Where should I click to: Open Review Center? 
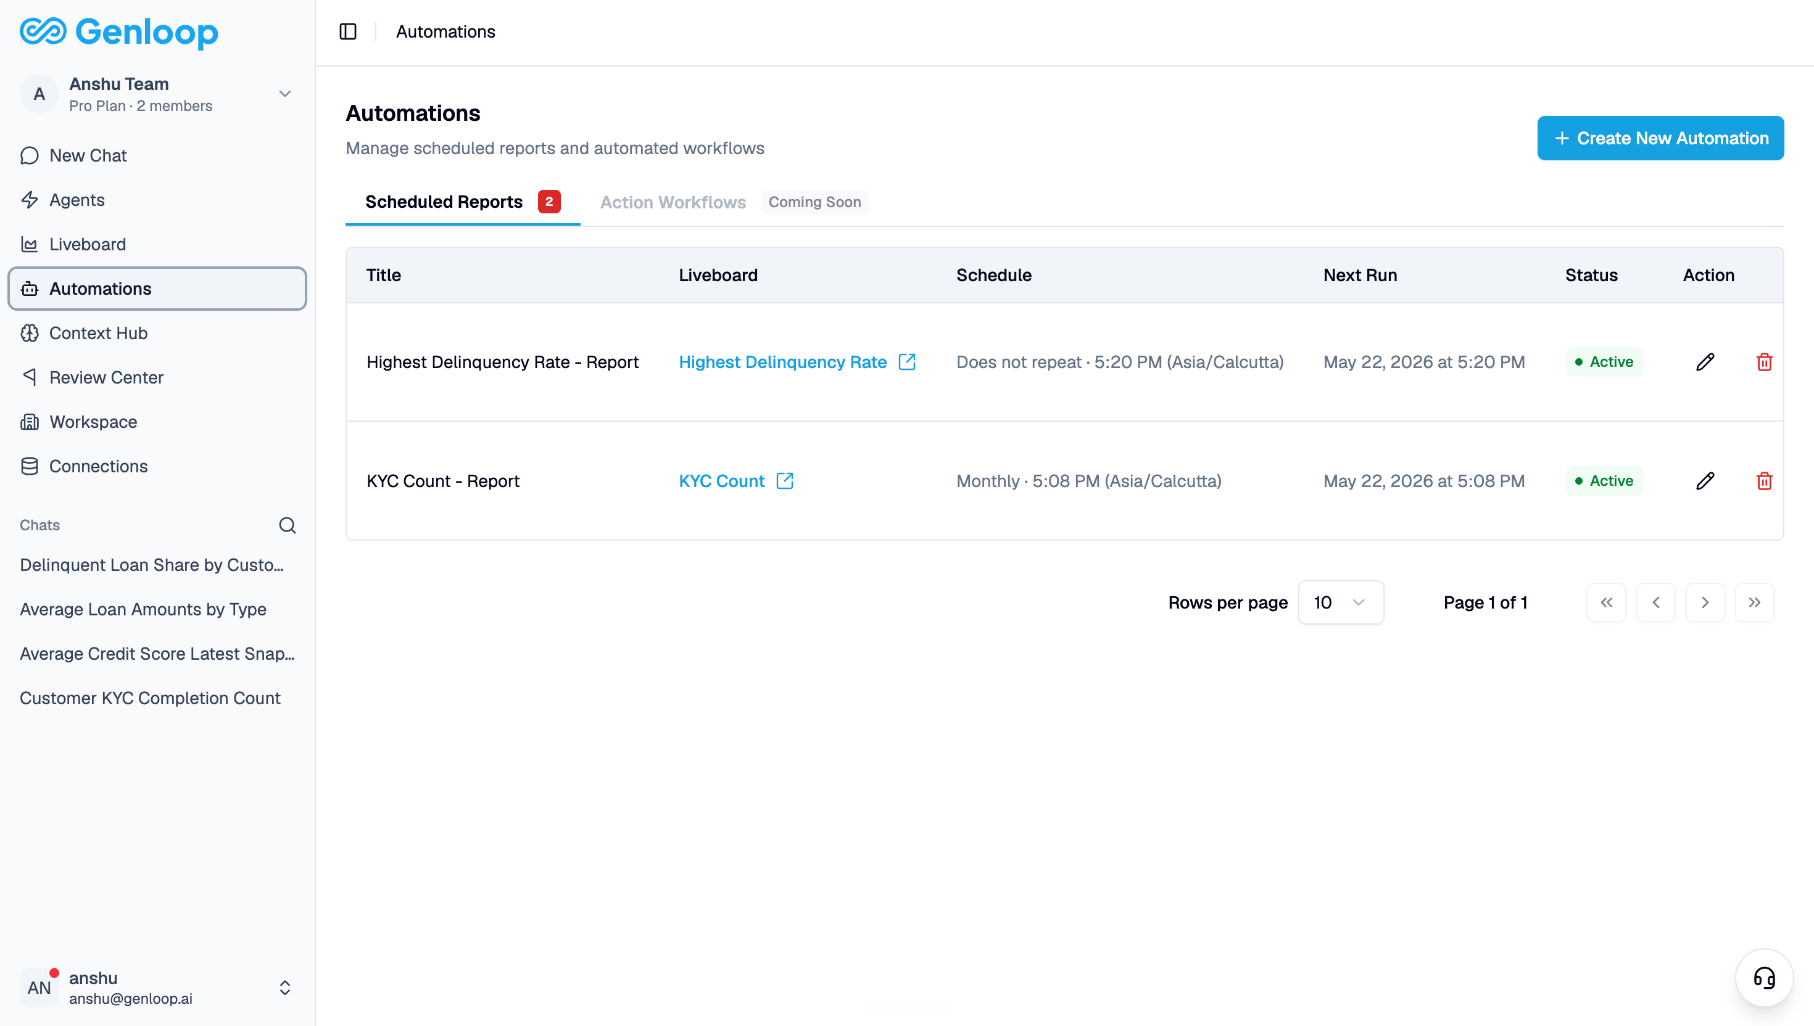coord(157,378)
